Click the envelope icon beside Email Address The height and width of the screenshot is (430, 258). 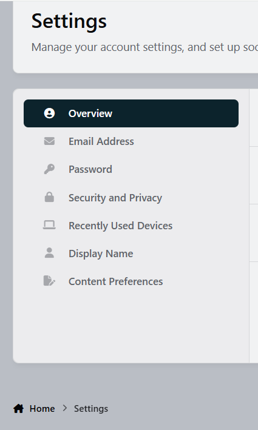(x=49, y=141)
